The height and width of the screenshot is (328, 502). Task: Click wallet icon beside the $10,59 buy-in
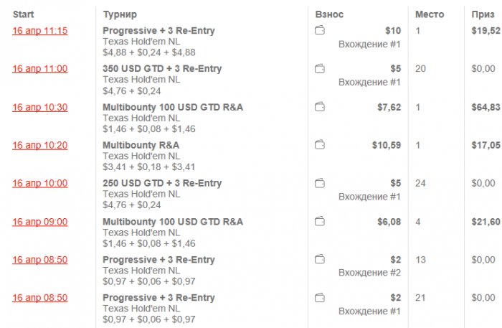tap(320, 145)
